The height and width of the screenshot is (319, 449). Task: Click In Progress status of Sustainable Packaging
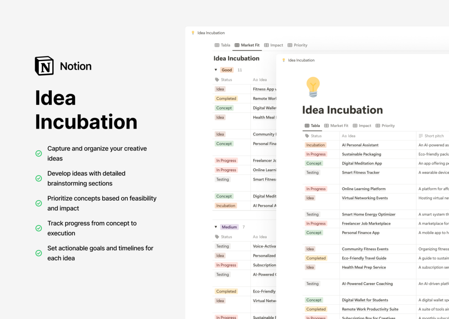(x=316, y=154)
